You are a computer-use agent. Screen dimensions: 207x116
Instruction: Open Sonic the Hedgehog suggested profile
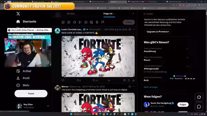(161, 103)
